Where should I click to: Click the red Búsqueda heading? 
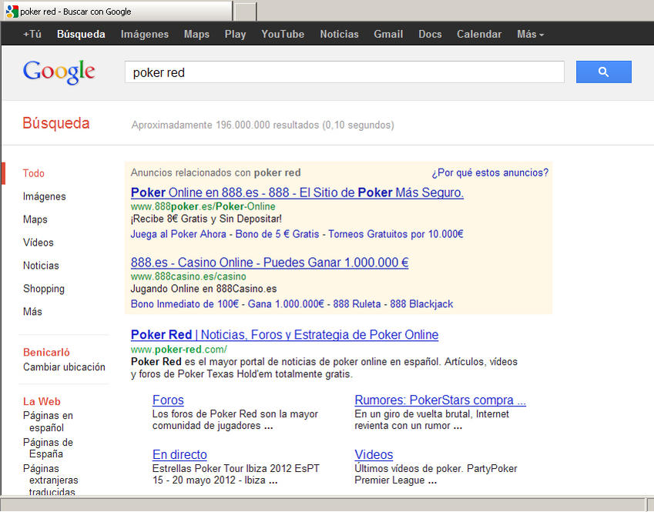coord(56,123)
